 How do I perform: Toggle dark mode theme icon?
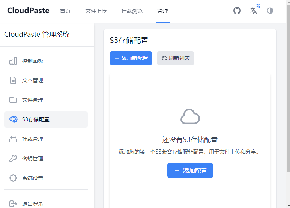tap(270, 11)
